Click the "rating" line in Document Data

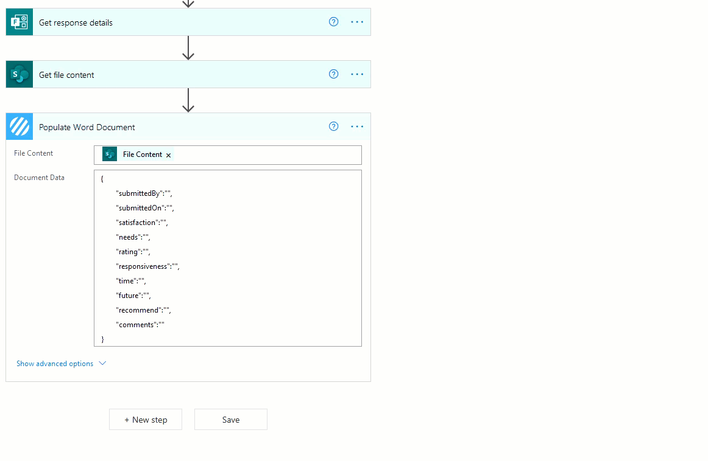(x=133, y=252)
